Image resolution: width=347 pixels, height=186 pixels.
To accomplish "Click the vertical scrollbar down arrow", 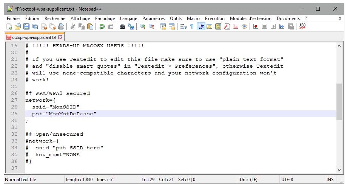I will click(x=339, y=170).
